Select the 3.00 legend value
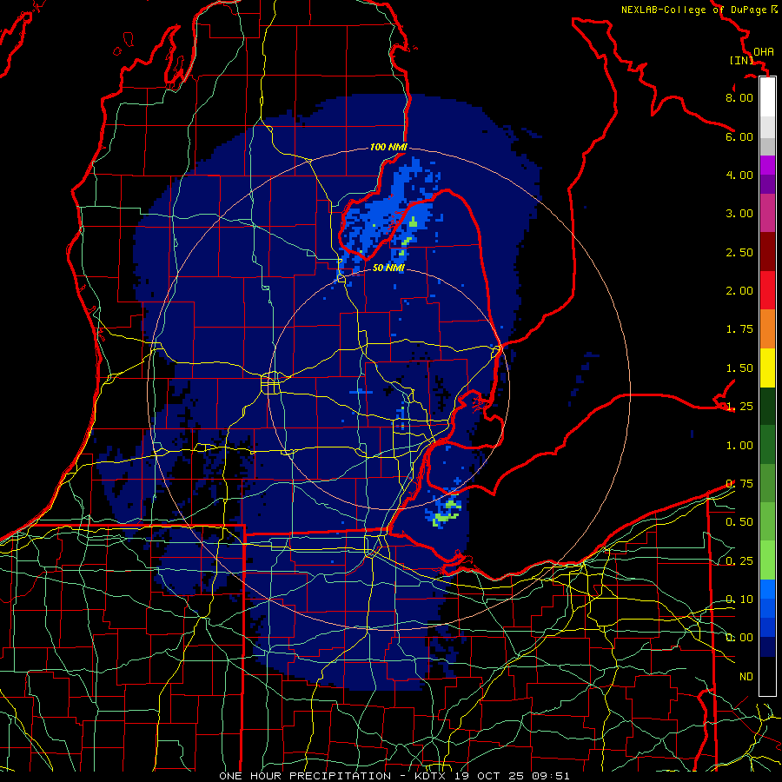 pos(739,213)
